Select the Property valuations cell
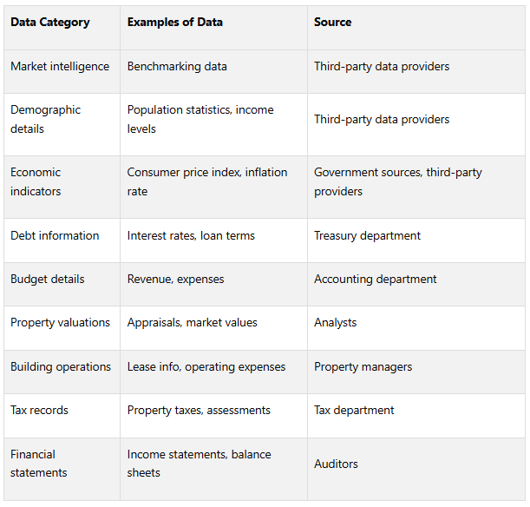The width and height of the screenshot is (530, 507). (x=60, y=322)
